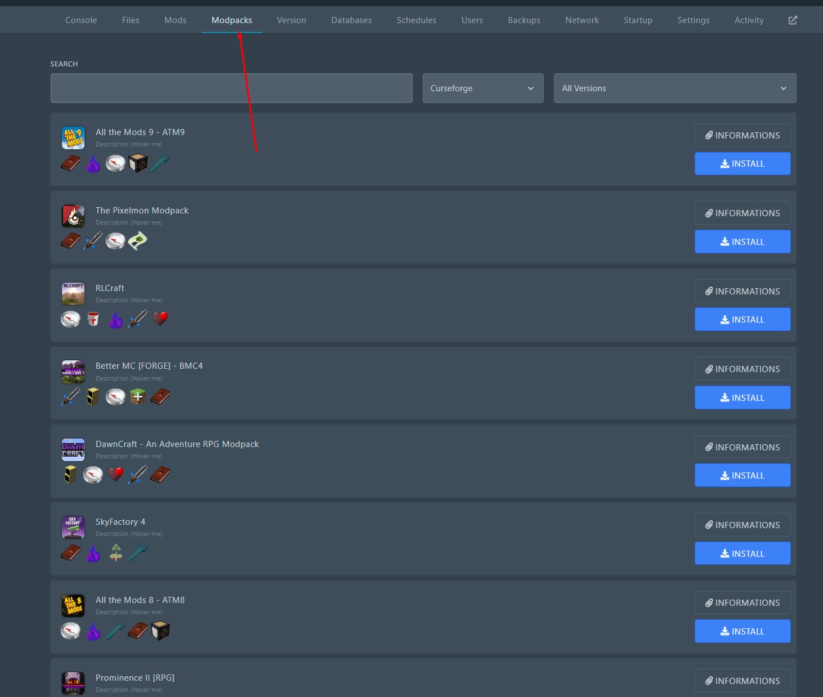The width and height of the screenshot is (823, 697).
Task: View Informations for Prominence II [RPG]
Action: click(743, 681)
